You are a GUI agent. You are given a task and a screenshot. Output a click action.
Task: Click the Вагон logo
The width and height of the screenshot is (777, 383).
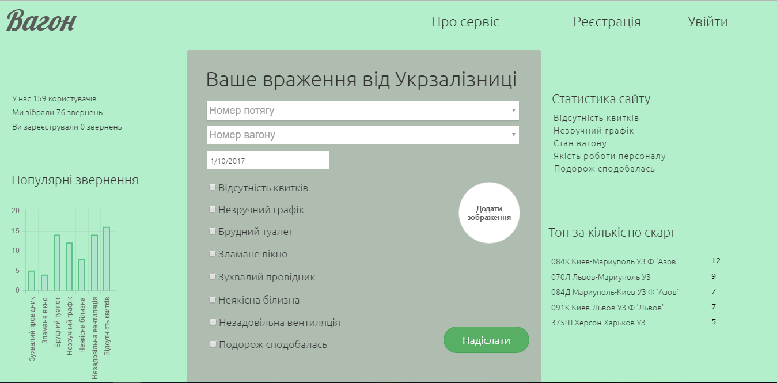pos(41,22)
